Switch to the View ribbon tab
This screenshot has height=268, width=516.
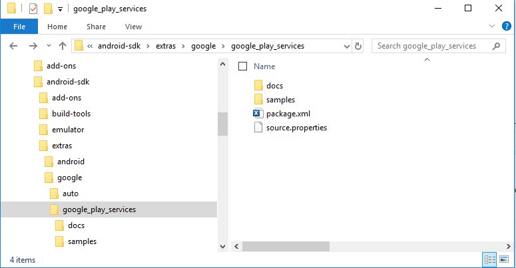tap(133, 27)
